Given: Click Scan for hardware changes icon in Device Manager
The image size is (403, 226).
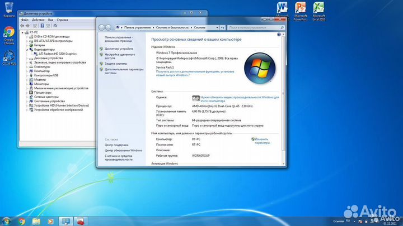Looking at the screenshot, I should pos(55,26).
